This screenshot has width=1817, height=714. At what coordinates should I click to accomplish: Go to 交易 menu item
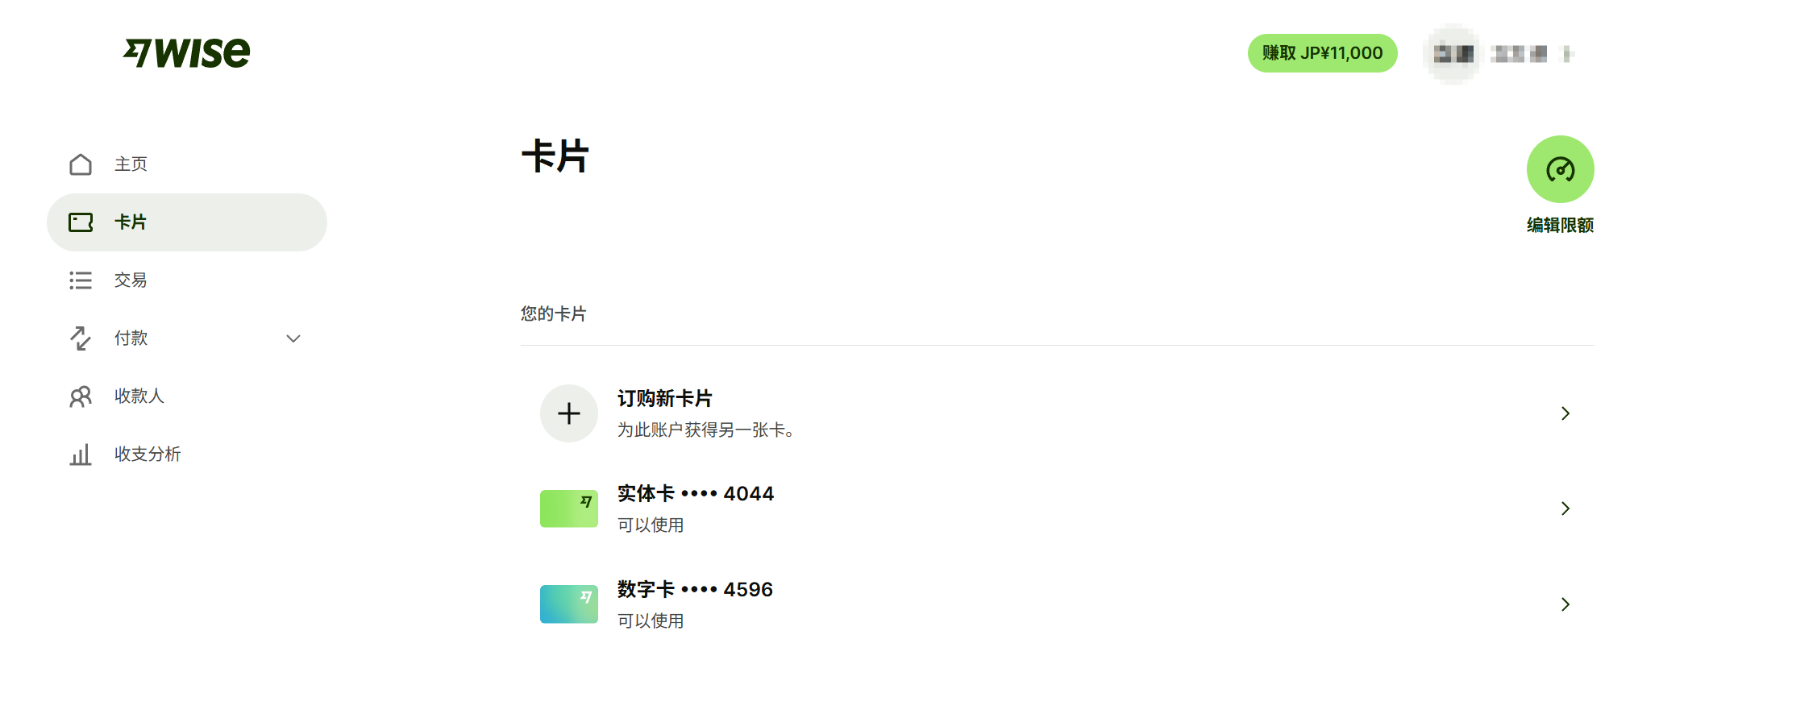point(187,280)
